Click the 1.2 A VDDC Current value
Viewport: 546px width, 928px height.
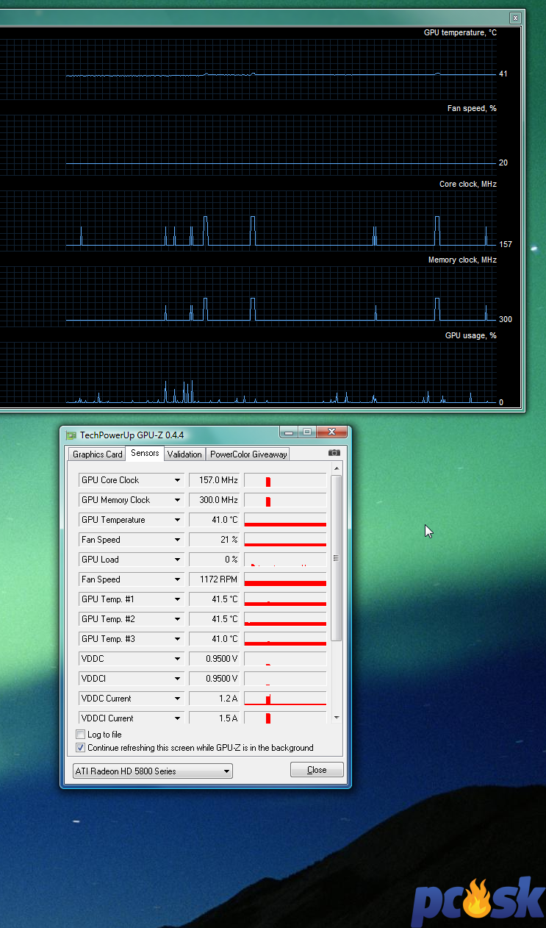tap(214, 699)
